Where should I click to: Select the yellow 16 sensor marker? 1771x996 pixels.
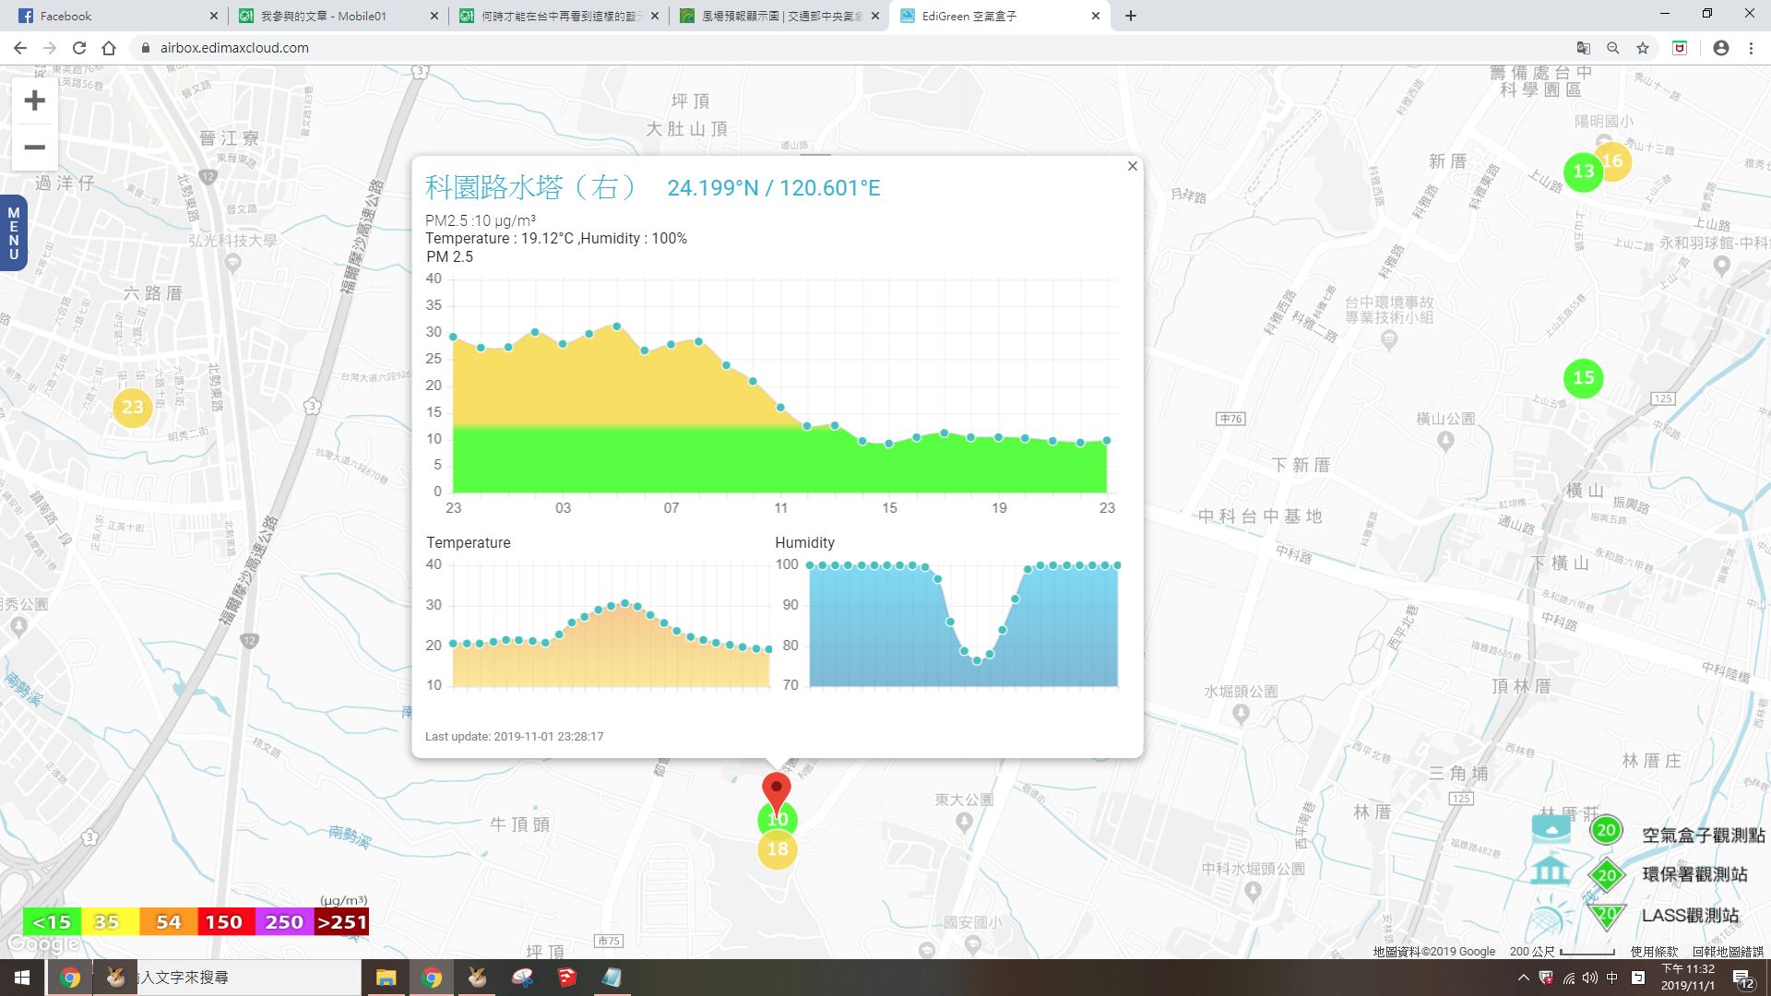[x=1615, y=160]
